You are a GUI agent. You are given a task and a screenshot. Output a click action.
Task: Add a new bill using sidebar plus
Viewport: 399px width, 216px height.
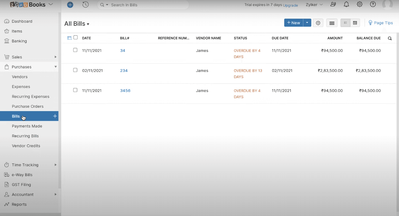point(55,116)
